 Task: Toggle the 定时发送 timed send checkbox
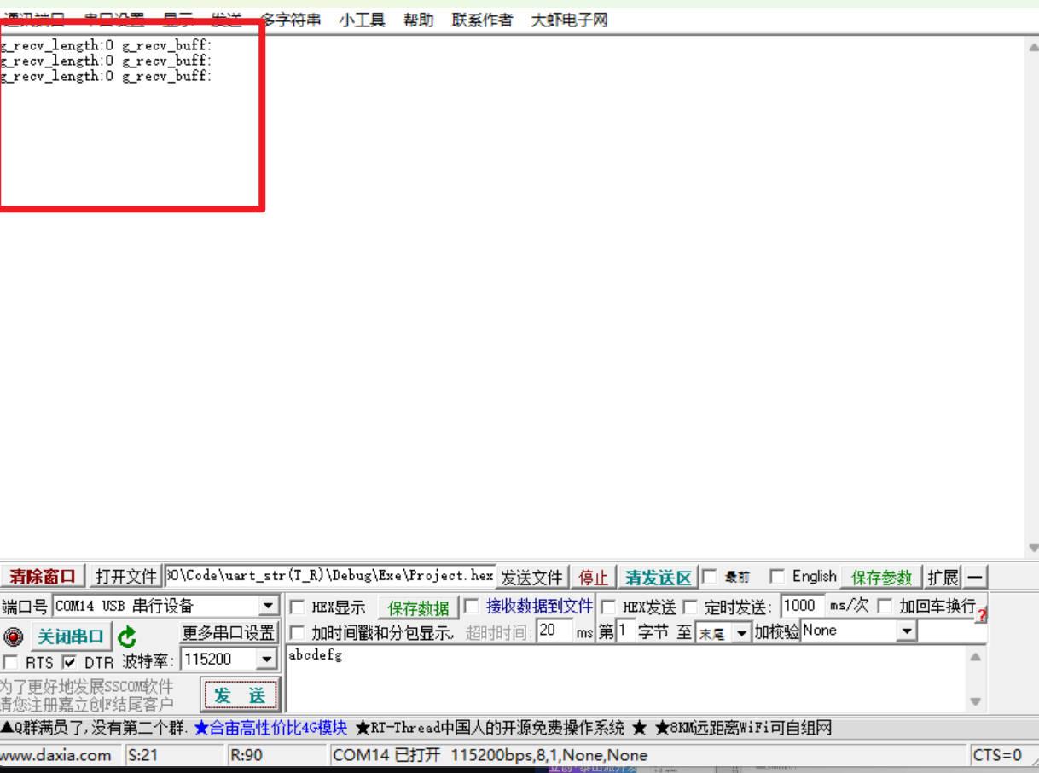[694, 607]
